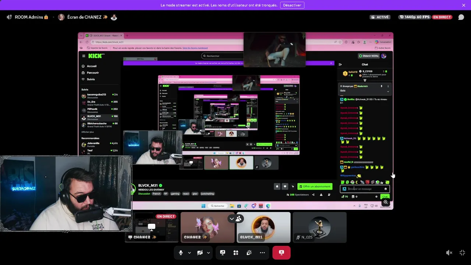Select CHANEZ live stream thumbnail
This screenshot has width=471, height=265.
tap(152, 227)
